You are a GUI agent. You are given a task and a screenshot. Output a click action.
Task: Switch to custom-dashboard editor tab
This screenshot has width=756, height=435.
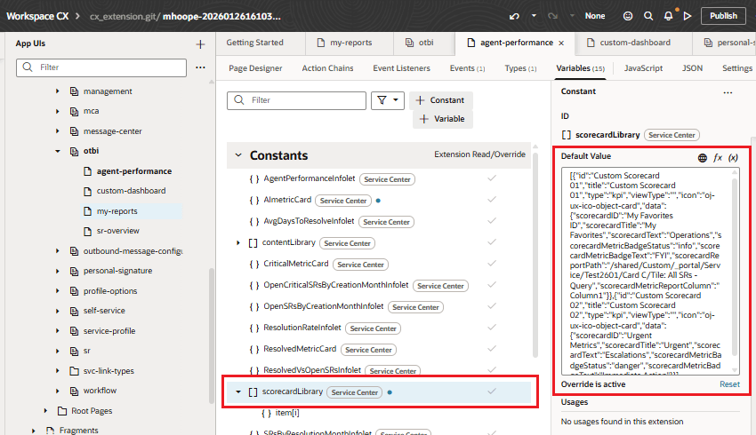click(x=635, y=43)
